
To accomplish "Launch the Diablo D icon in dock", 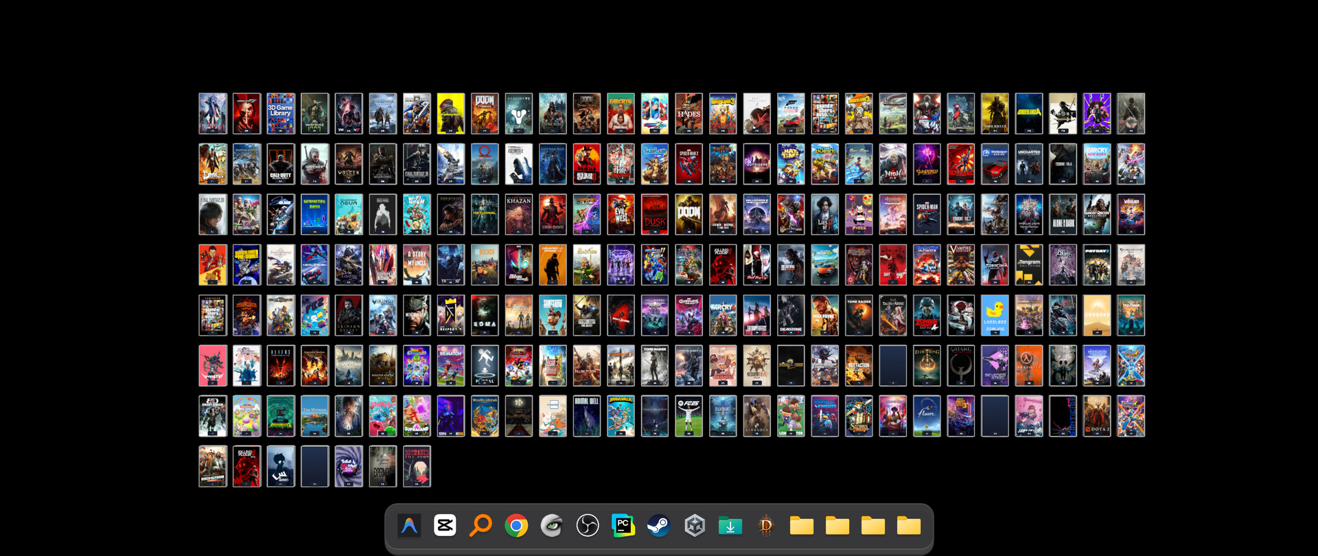I will (766, 526).
